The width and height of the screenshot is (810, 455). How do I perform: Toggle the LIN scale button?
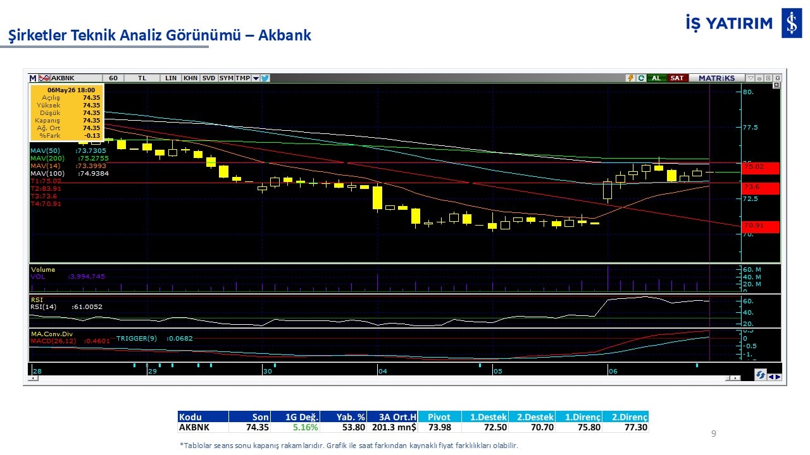pos(171,78)
